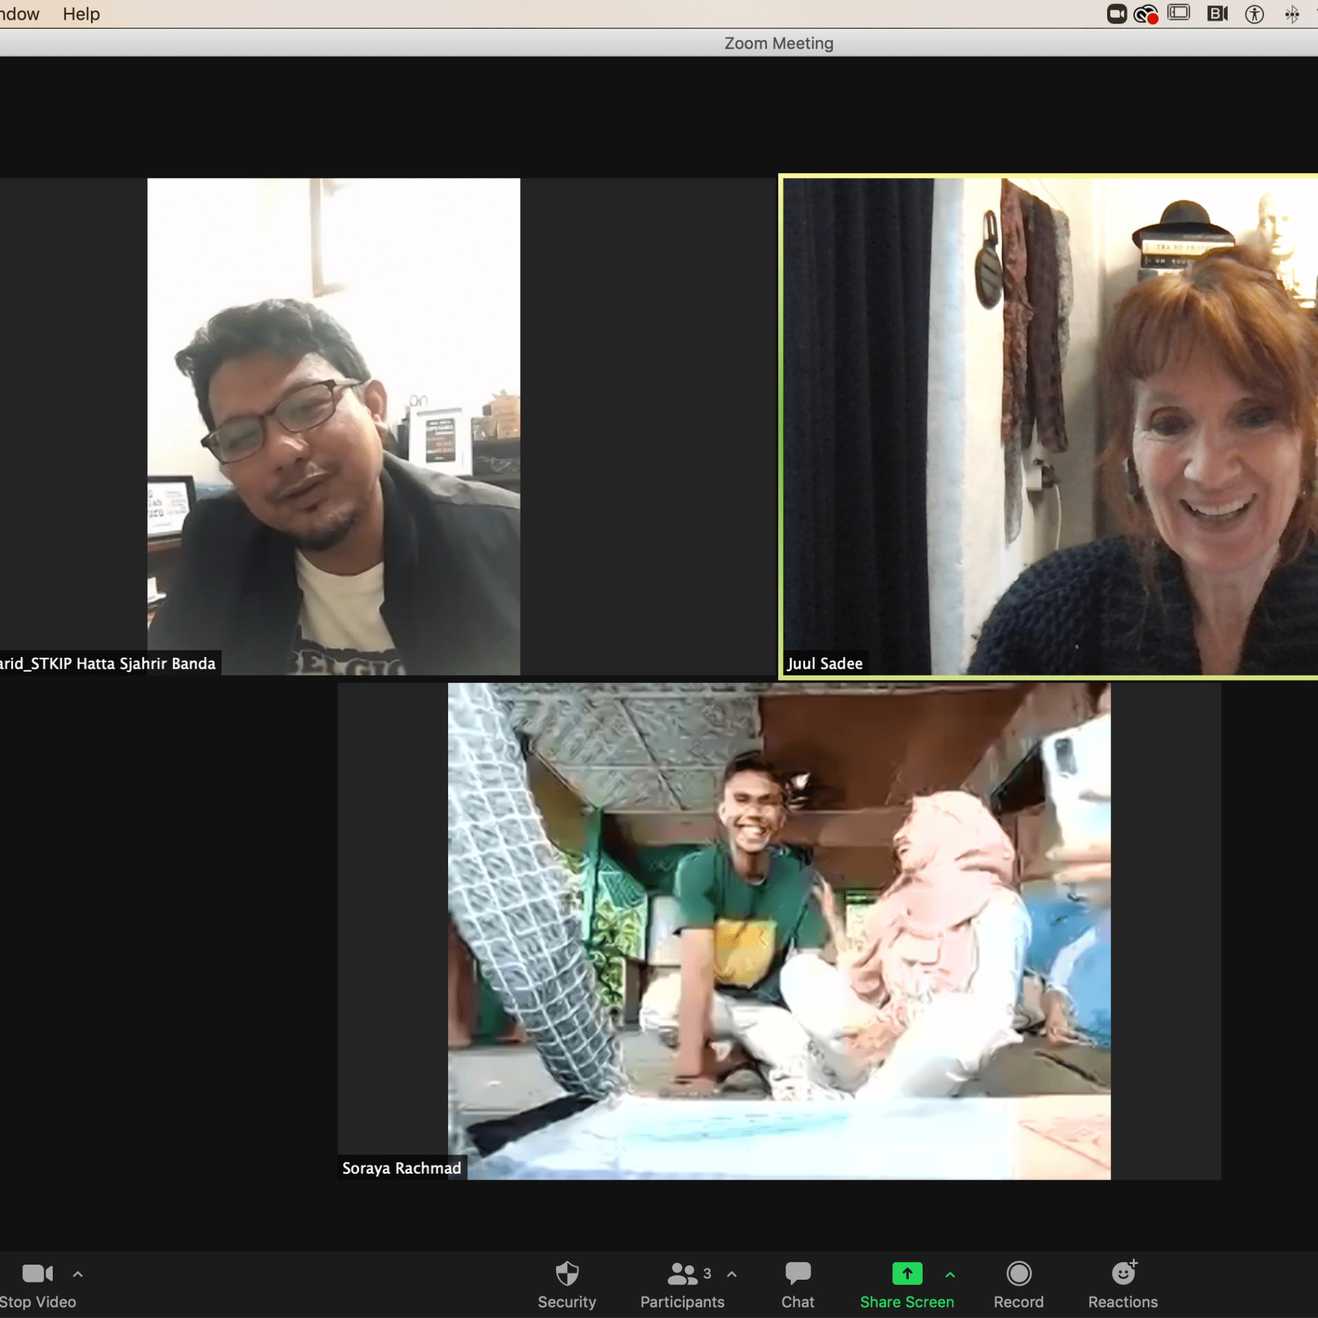Image resolution: width=1318 pixels, height=1318 pixels.
Task: Start recording with the Record button
Action: click(1019, 1274)
